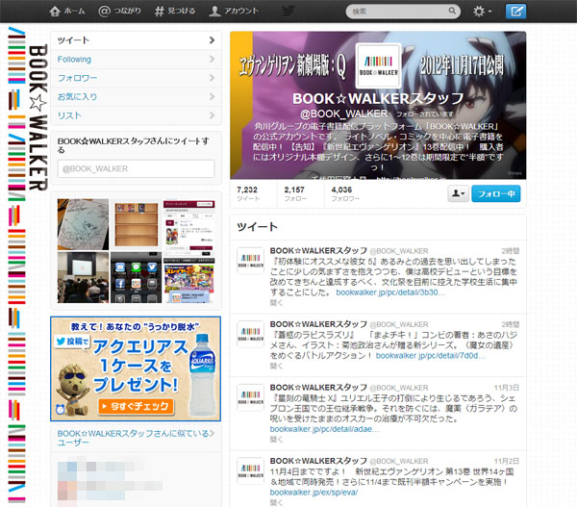Viewport: 577px width, 507px height.
Task: Open the user actions person dropdown
Action: tap(459, 193)
